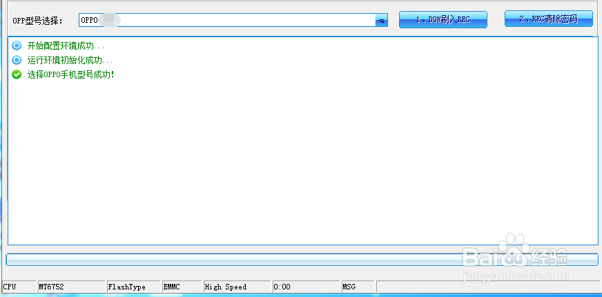Click log line 开始配置环境成功...

point(66,46)
